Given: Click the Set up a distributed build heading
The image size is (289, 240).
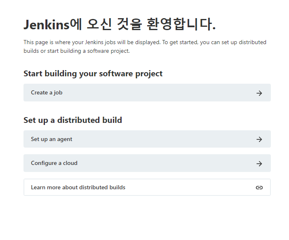Looking at the screenshot, I should [x=73, y=120].
